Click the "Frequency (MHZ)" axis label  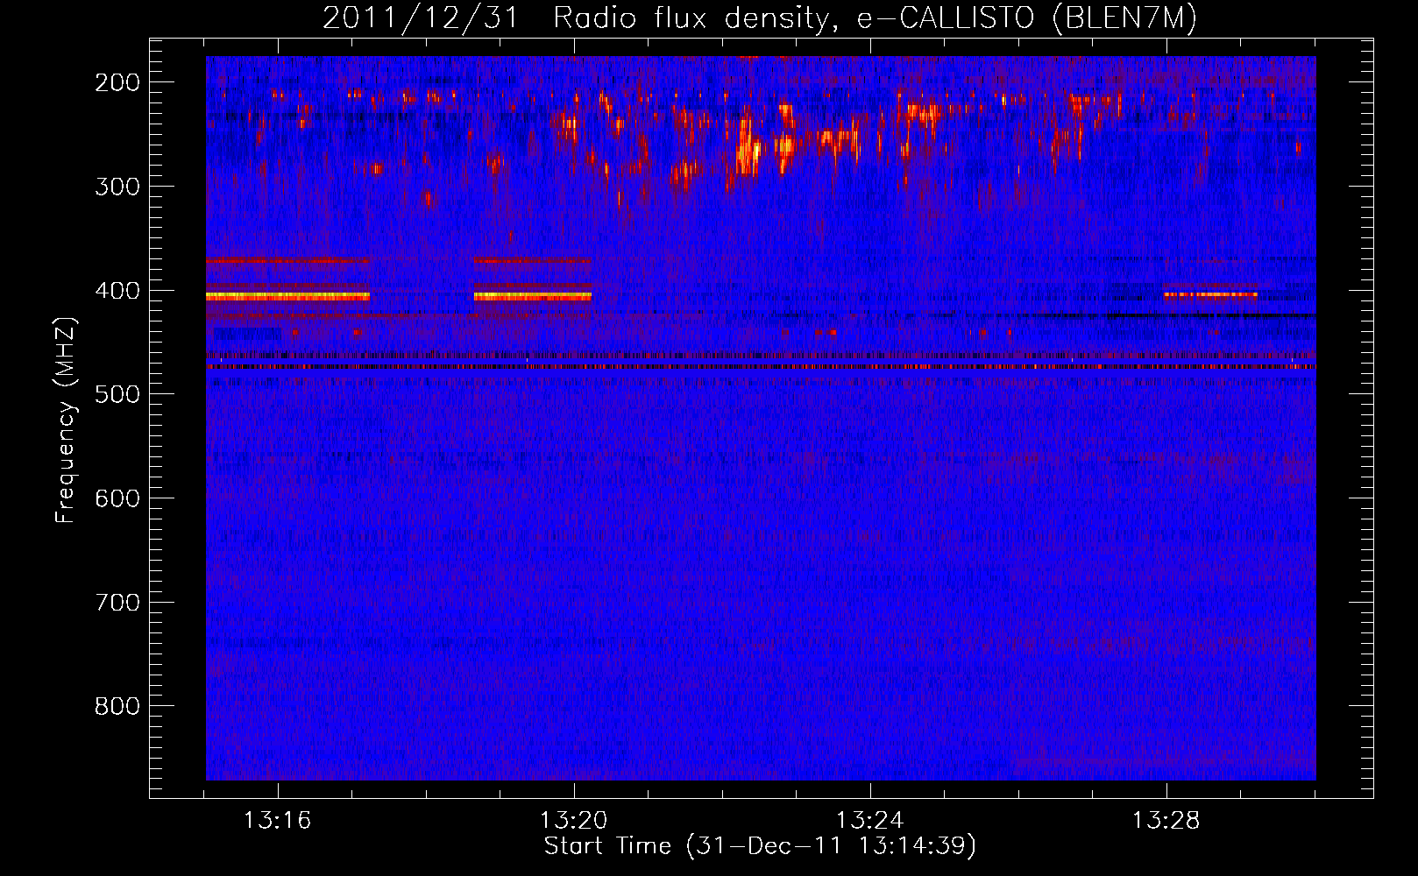(66, 420)
